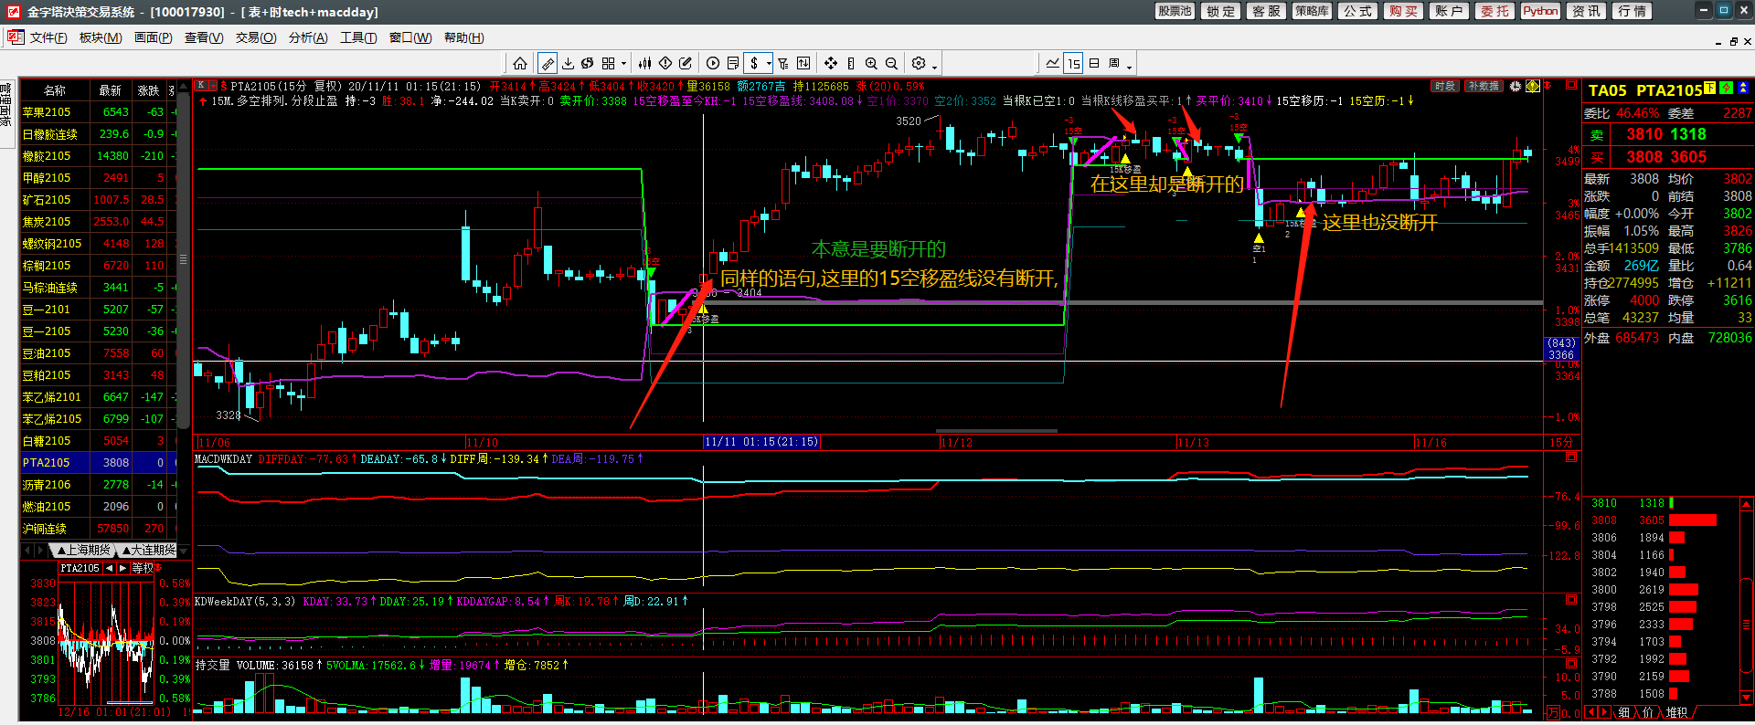
Task: Expand the settings gear dropdown arrow
Action: click(934, 65)
